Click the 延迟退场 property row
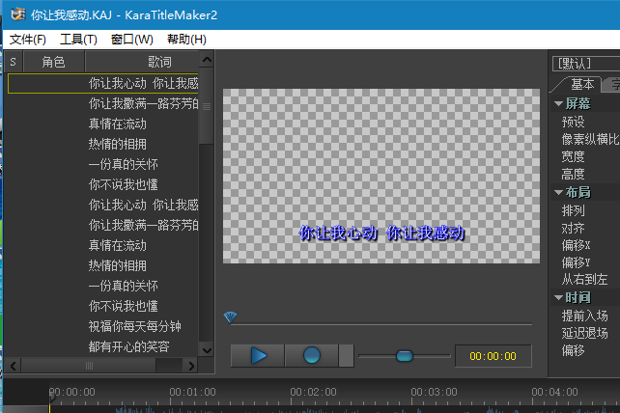This screenshot has width=620, height=413. pos(585,333)
